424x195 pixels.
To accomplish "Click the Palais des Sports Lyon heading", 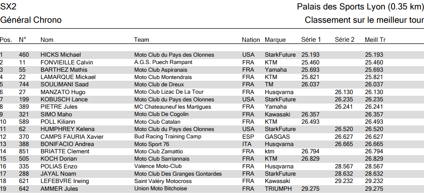I will tap(360, 7).
